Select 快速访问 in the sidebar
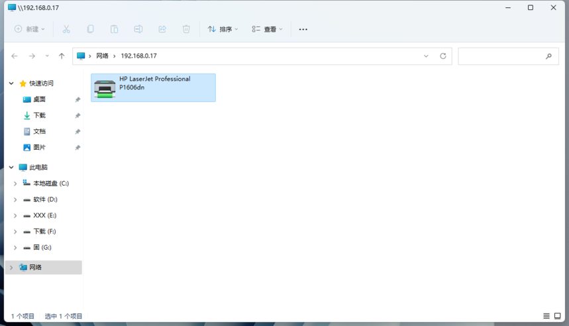569x326 pixels. click(x=41, y=83)
